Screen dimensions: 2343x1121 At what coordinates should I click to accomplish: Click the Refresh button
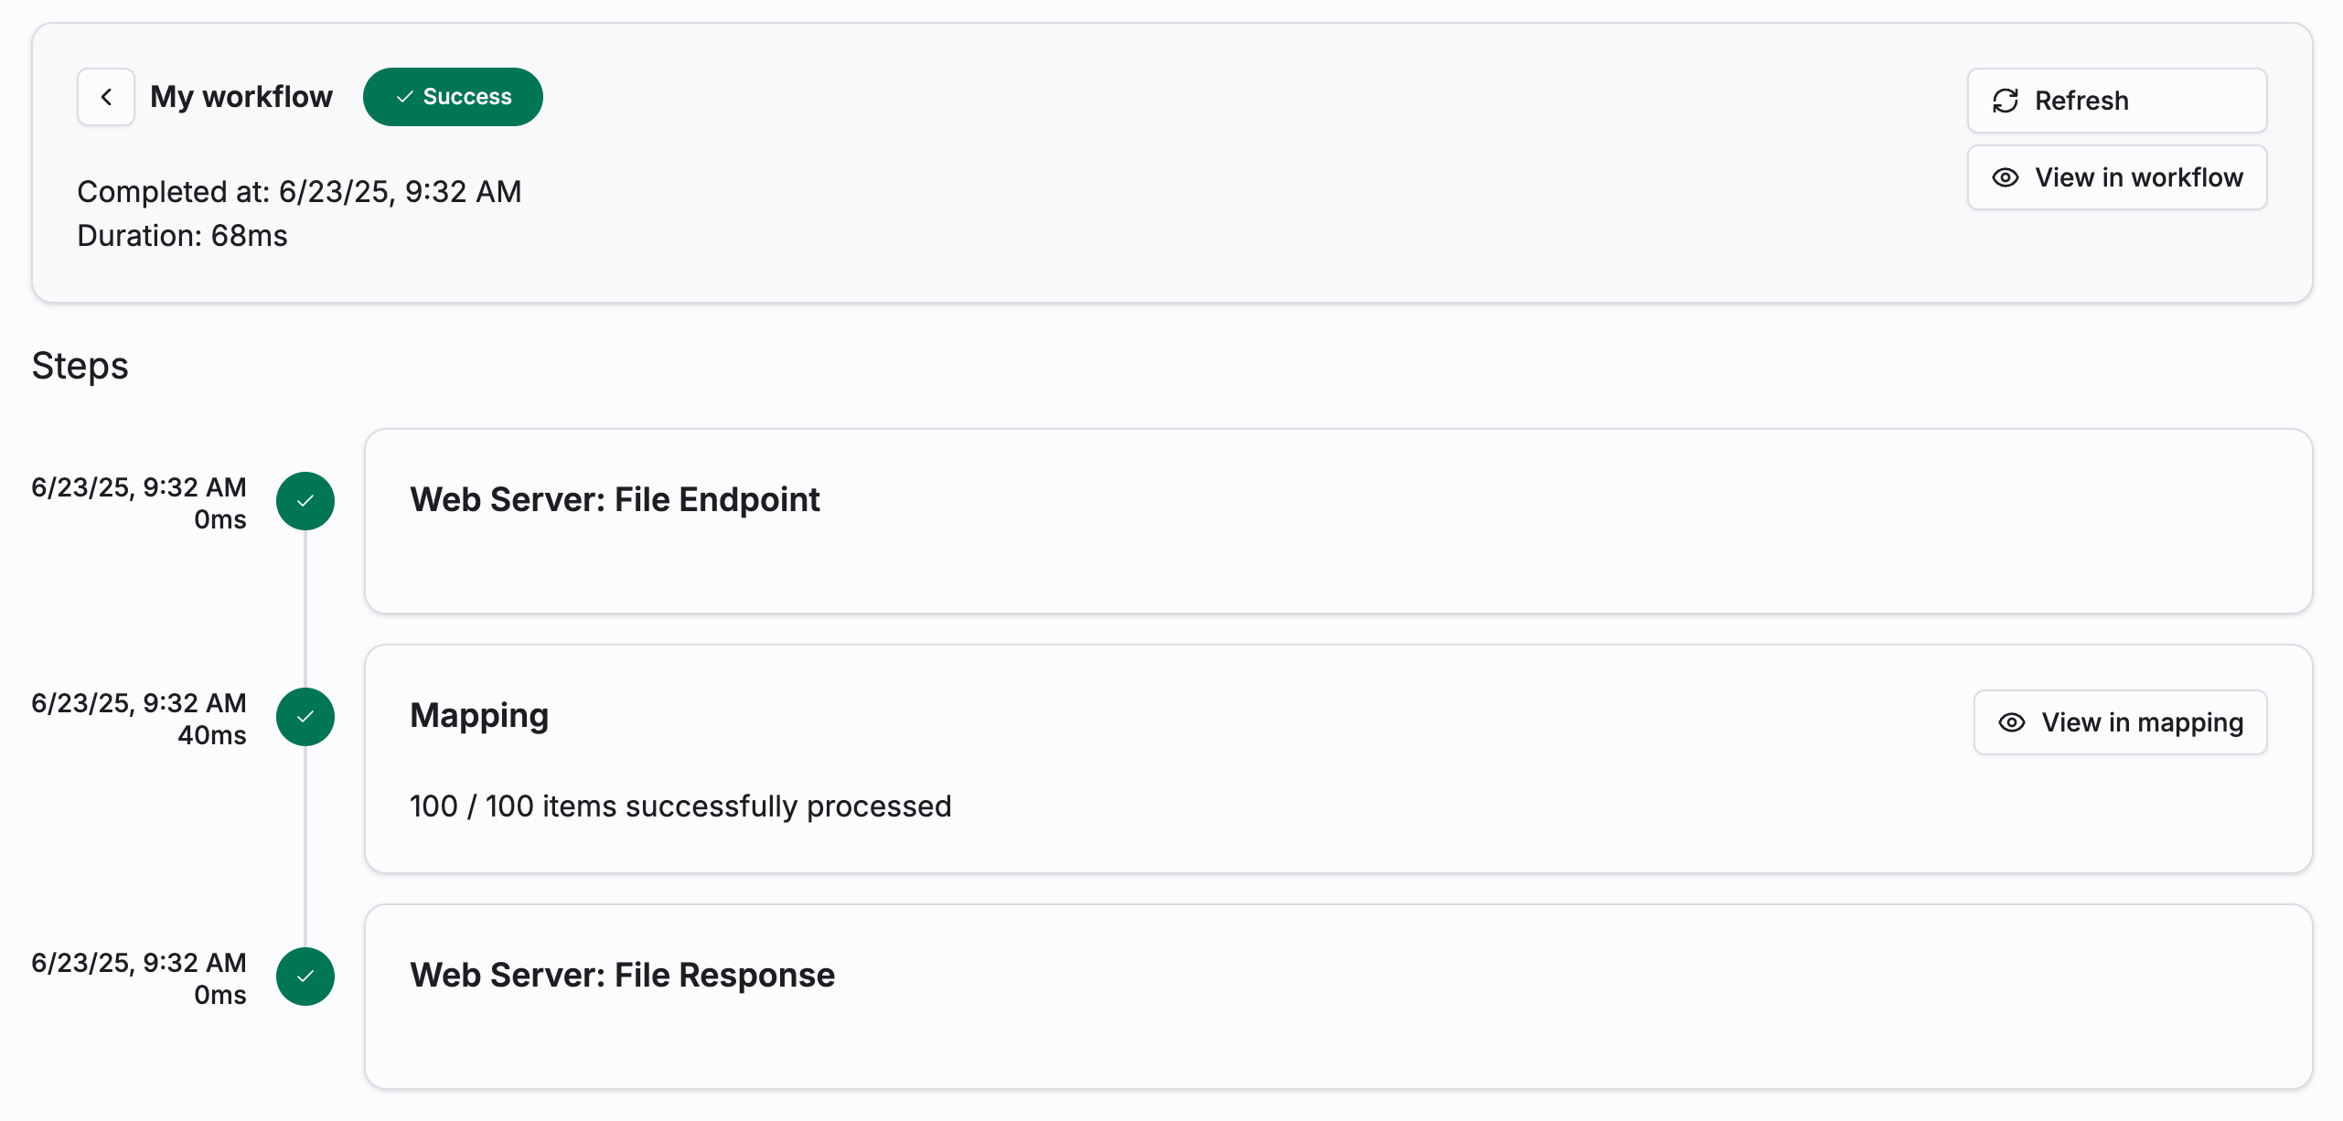pos(2117,101)
